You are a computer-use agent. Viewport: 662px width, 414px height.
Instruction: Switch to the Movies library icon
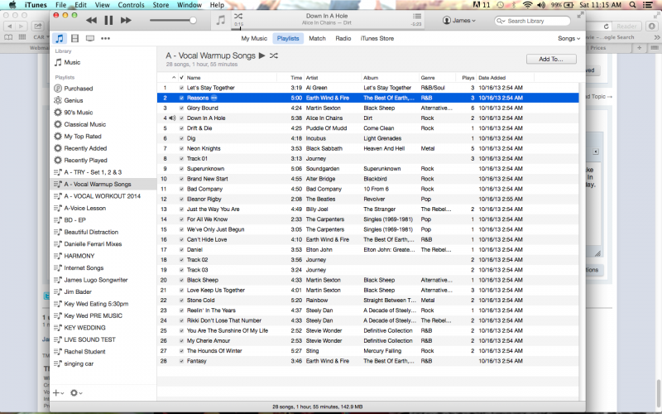[x=74, y=38]
